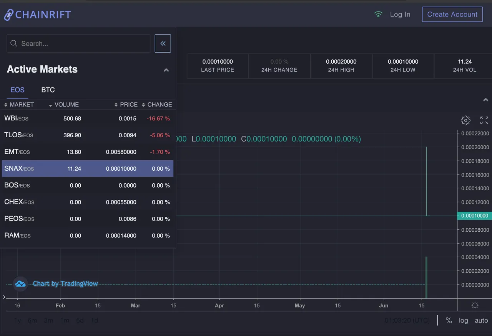This screenshot has height=336, width=492.
Task: Toggle auto scale for the chart
Action: coord(481,320)
